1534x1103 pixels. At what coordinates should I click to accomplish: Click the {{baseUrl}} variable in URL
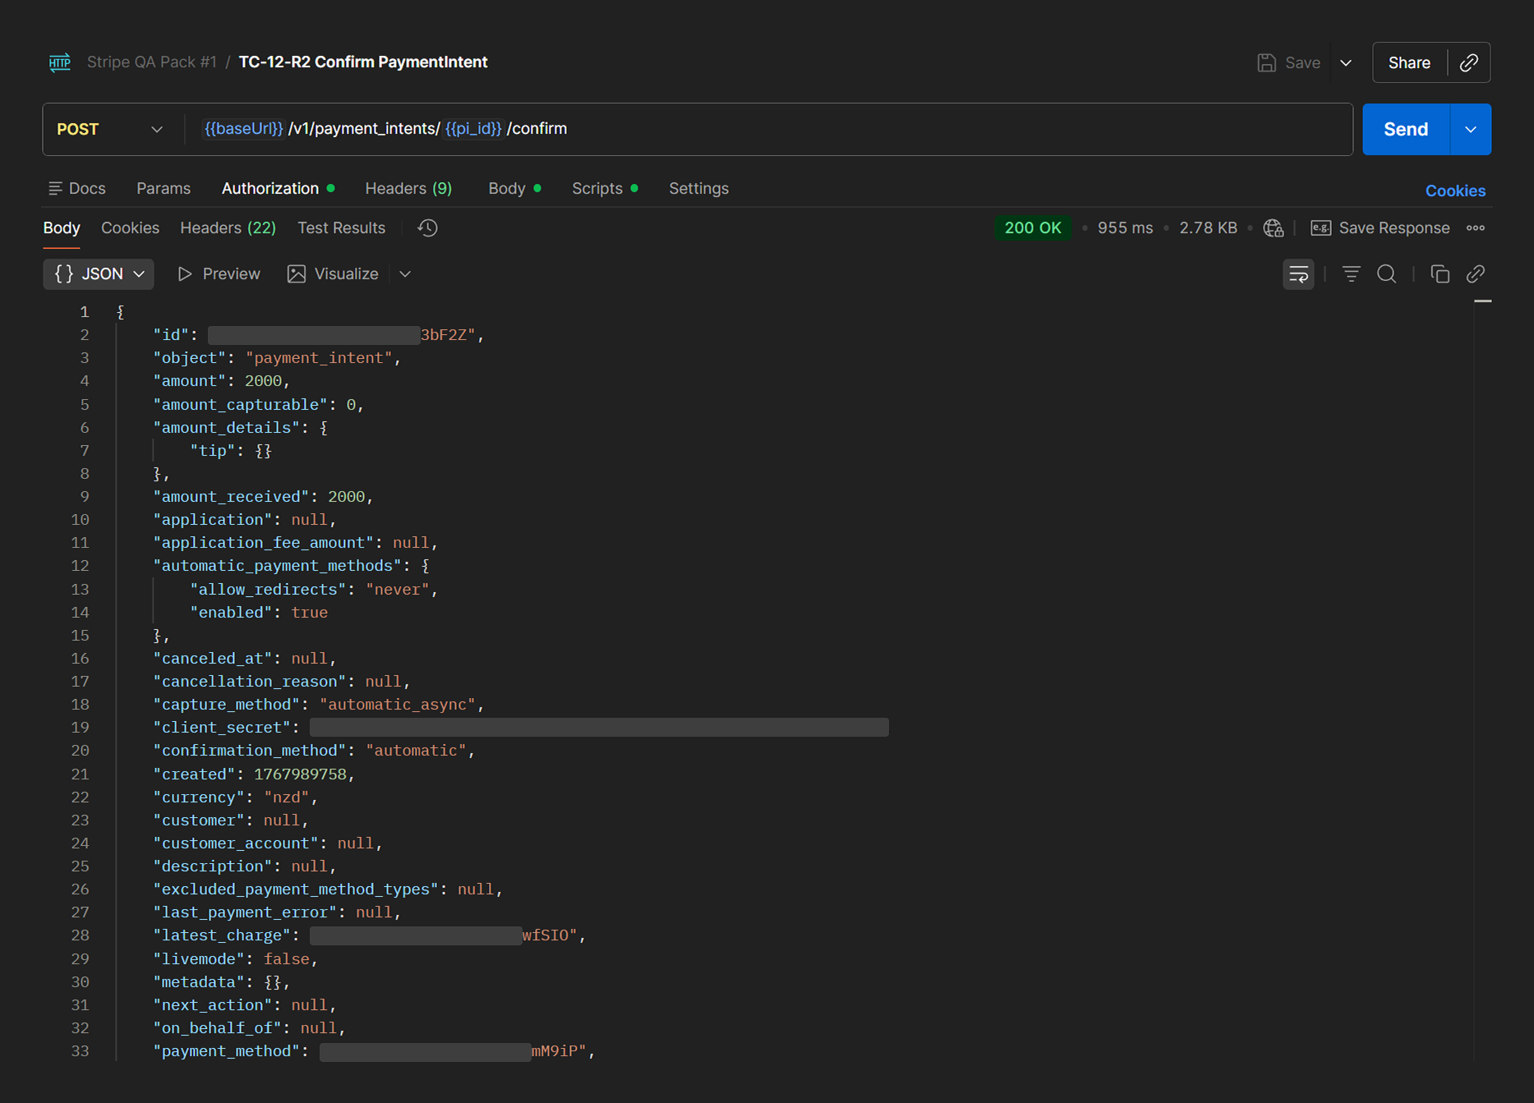243,129
